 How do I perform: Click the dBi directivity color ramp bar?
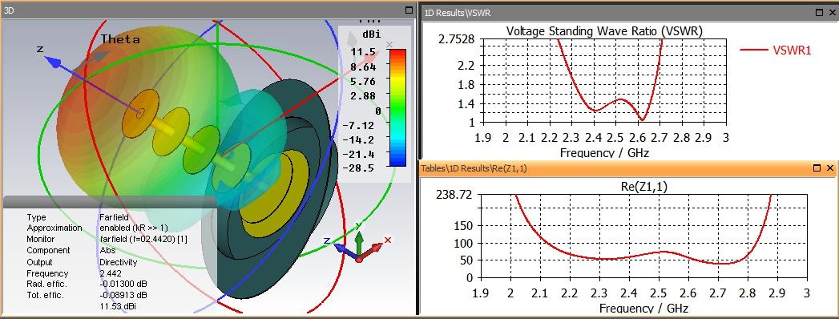pos(397,107)
